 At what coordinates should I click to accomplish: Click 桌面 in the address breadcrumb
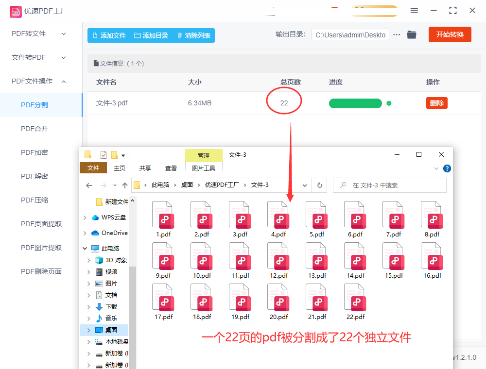click(x=187, y=185)
